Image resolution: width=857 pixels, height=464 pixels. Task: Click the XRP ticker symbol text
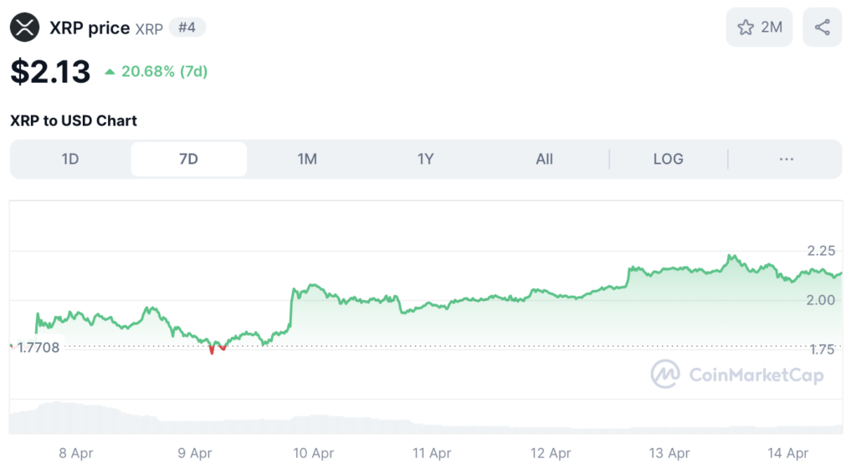click(x=149, y=29)
